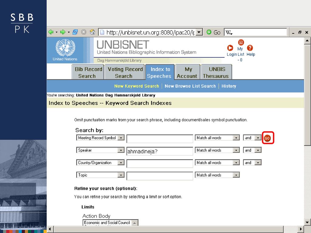The height and width of the screenshot is (233, 311).
Task: Click the Help question mark icon
Action: pos(250,48)
